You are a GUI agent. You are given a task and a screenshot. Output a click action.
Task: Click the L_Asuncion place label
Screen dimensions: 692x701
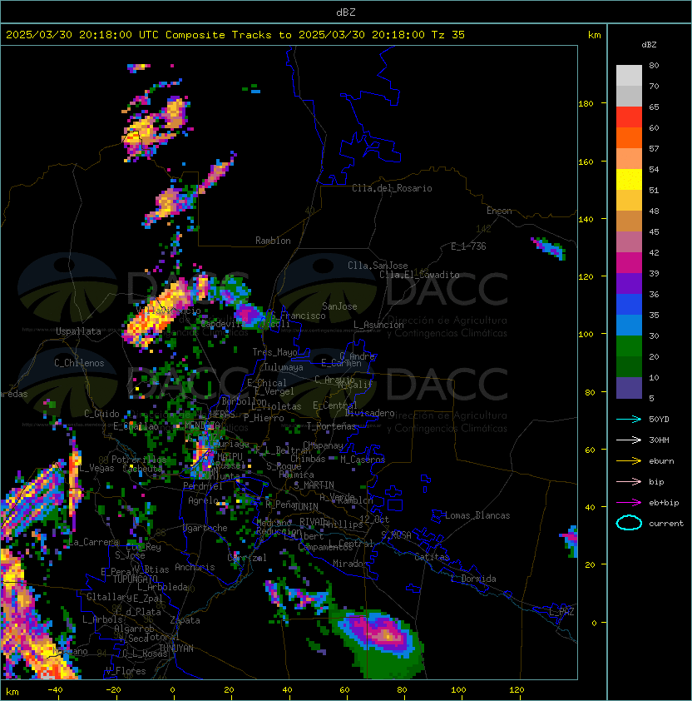click(378, 325)
